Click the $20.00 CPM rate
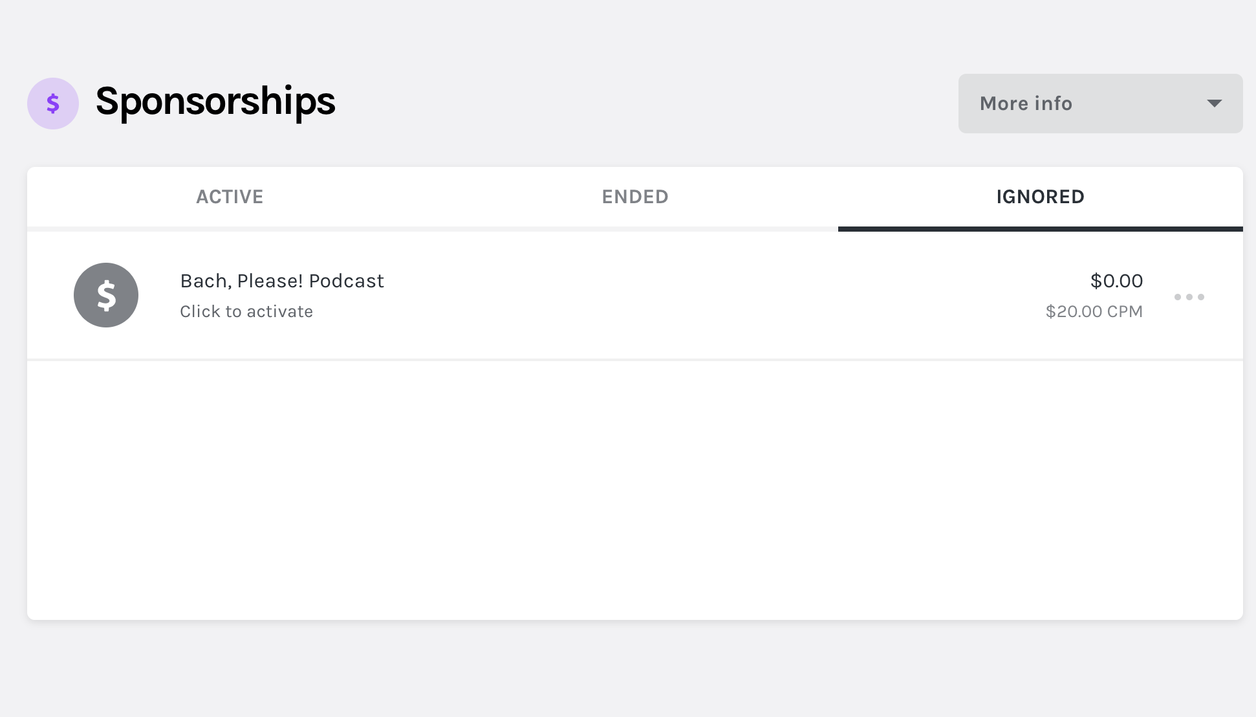The image size is (1256, 717). point(1094,311)
